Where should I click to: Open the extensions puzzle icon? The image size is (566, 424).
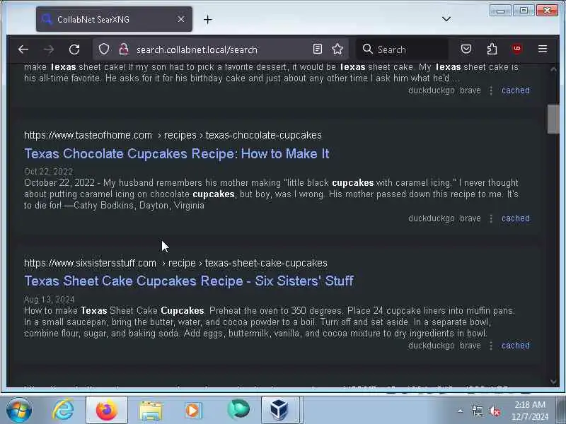pos(492,49)
